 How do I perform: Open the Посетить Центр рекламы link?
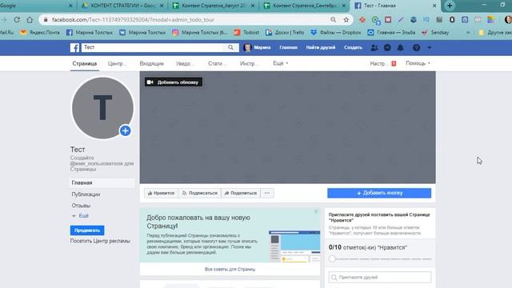(100, 241)
